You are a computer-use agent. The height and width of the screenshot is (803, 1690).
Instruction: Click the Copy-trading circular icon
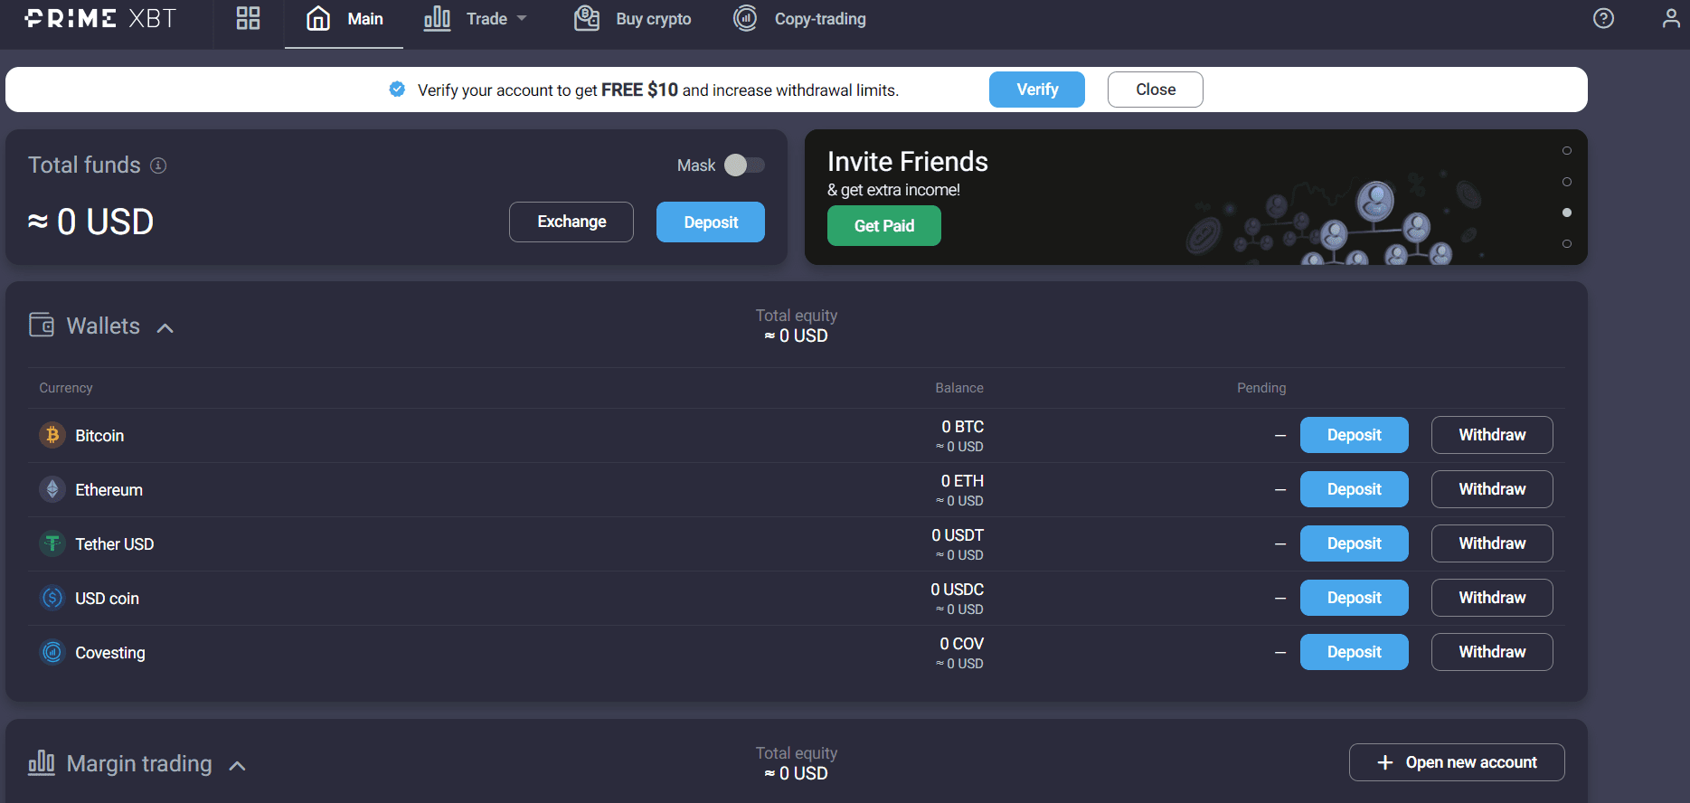click(x=745, y=18)
